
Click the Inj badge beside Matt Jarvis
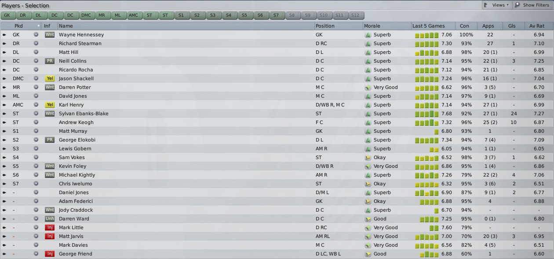click(x=50, y=236)
